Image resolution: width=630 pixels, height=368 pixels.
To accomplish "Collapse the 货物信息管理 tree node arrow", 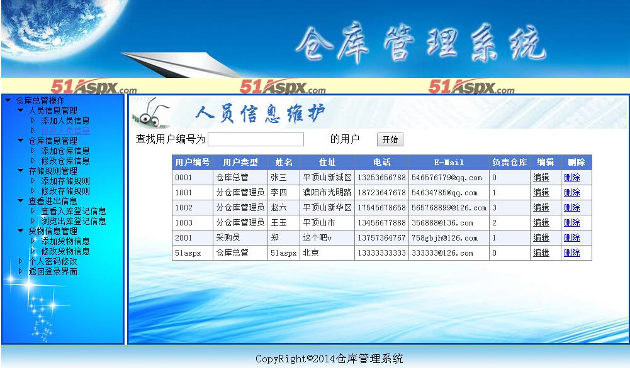I will 20,231.
